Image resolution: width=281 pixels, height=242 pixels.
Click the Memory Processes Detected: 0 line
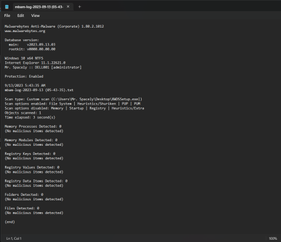tap(33, 127)
